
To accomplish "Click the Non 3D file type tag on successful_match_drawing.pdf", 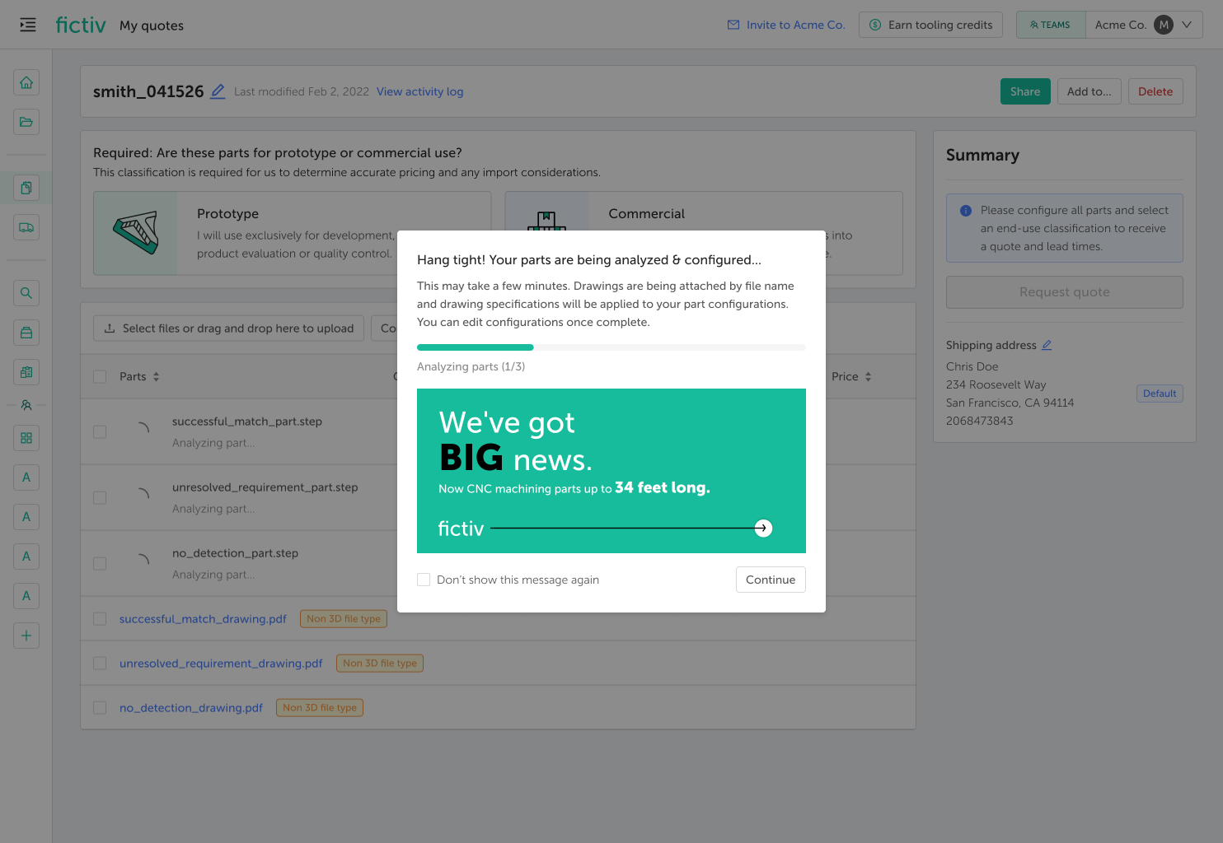I will [344, 618].
